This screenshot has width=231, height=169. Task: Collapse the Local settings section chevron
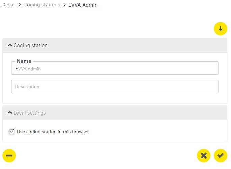pyautogui.click(x=10, y=113)
